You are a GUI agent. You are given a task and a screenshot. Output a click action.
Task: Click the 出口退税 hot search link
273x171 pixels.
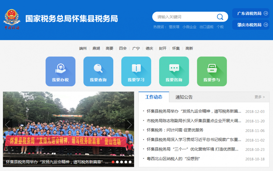click(x=206, y=27)
